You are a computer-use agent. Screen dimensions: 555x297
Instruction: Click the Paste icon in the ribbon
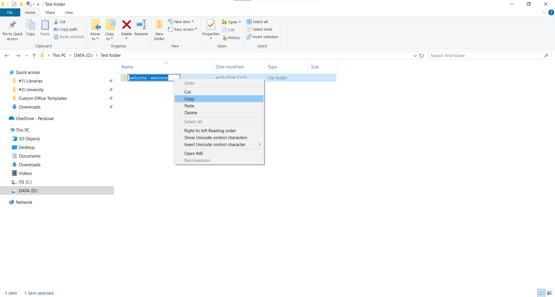(45, 25)
